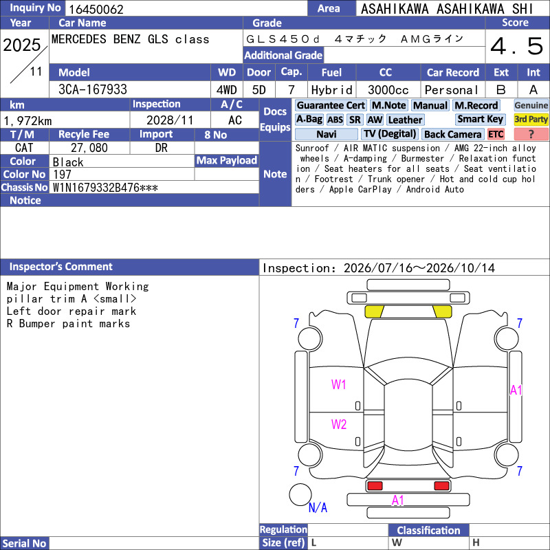
Task: Click the W1 mark on diagram
Action: (338, 384)
